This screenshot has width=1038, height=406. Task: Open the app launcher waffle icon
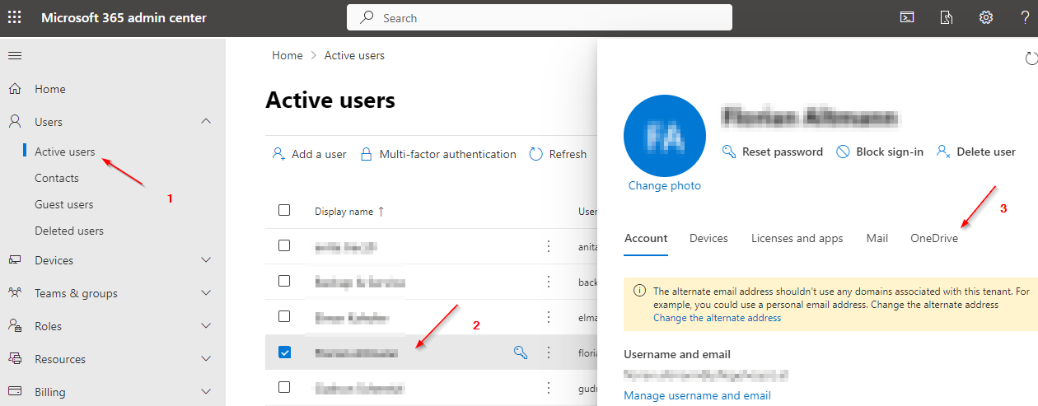coord(15,17)
